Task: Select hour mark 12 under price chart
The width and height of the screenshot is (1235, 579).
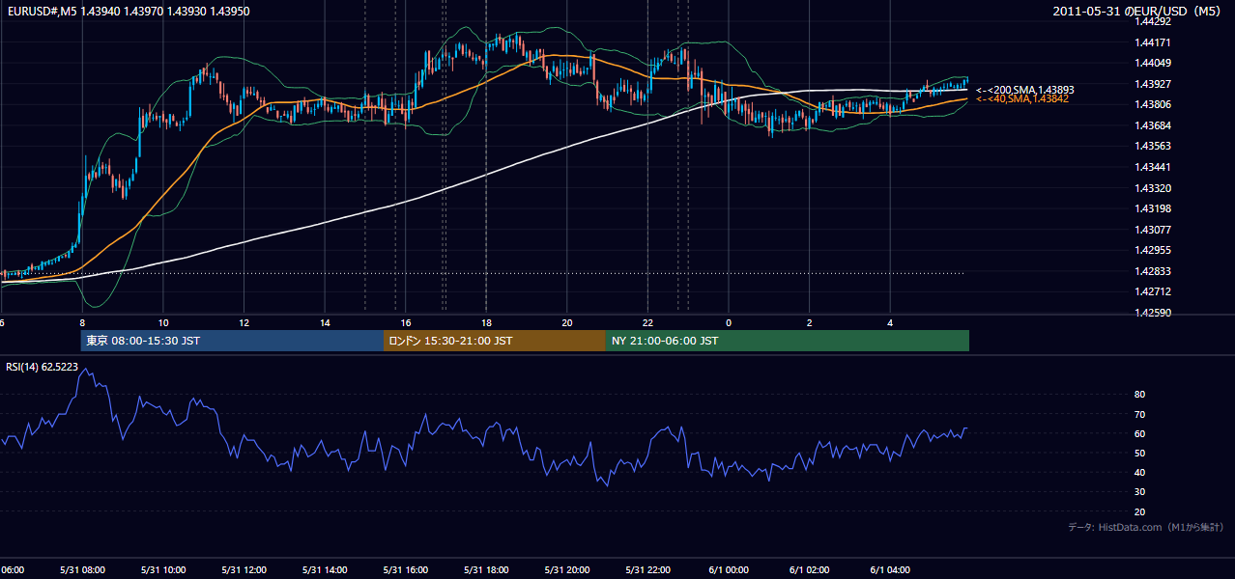Action: pos(244,322)
